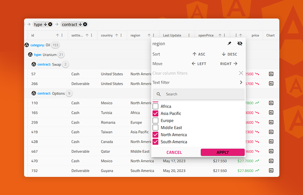Image resolution: width=303 pixels, height=195 pixels.
Task: Remove the type grouping chip
Action: coord(50,24)
